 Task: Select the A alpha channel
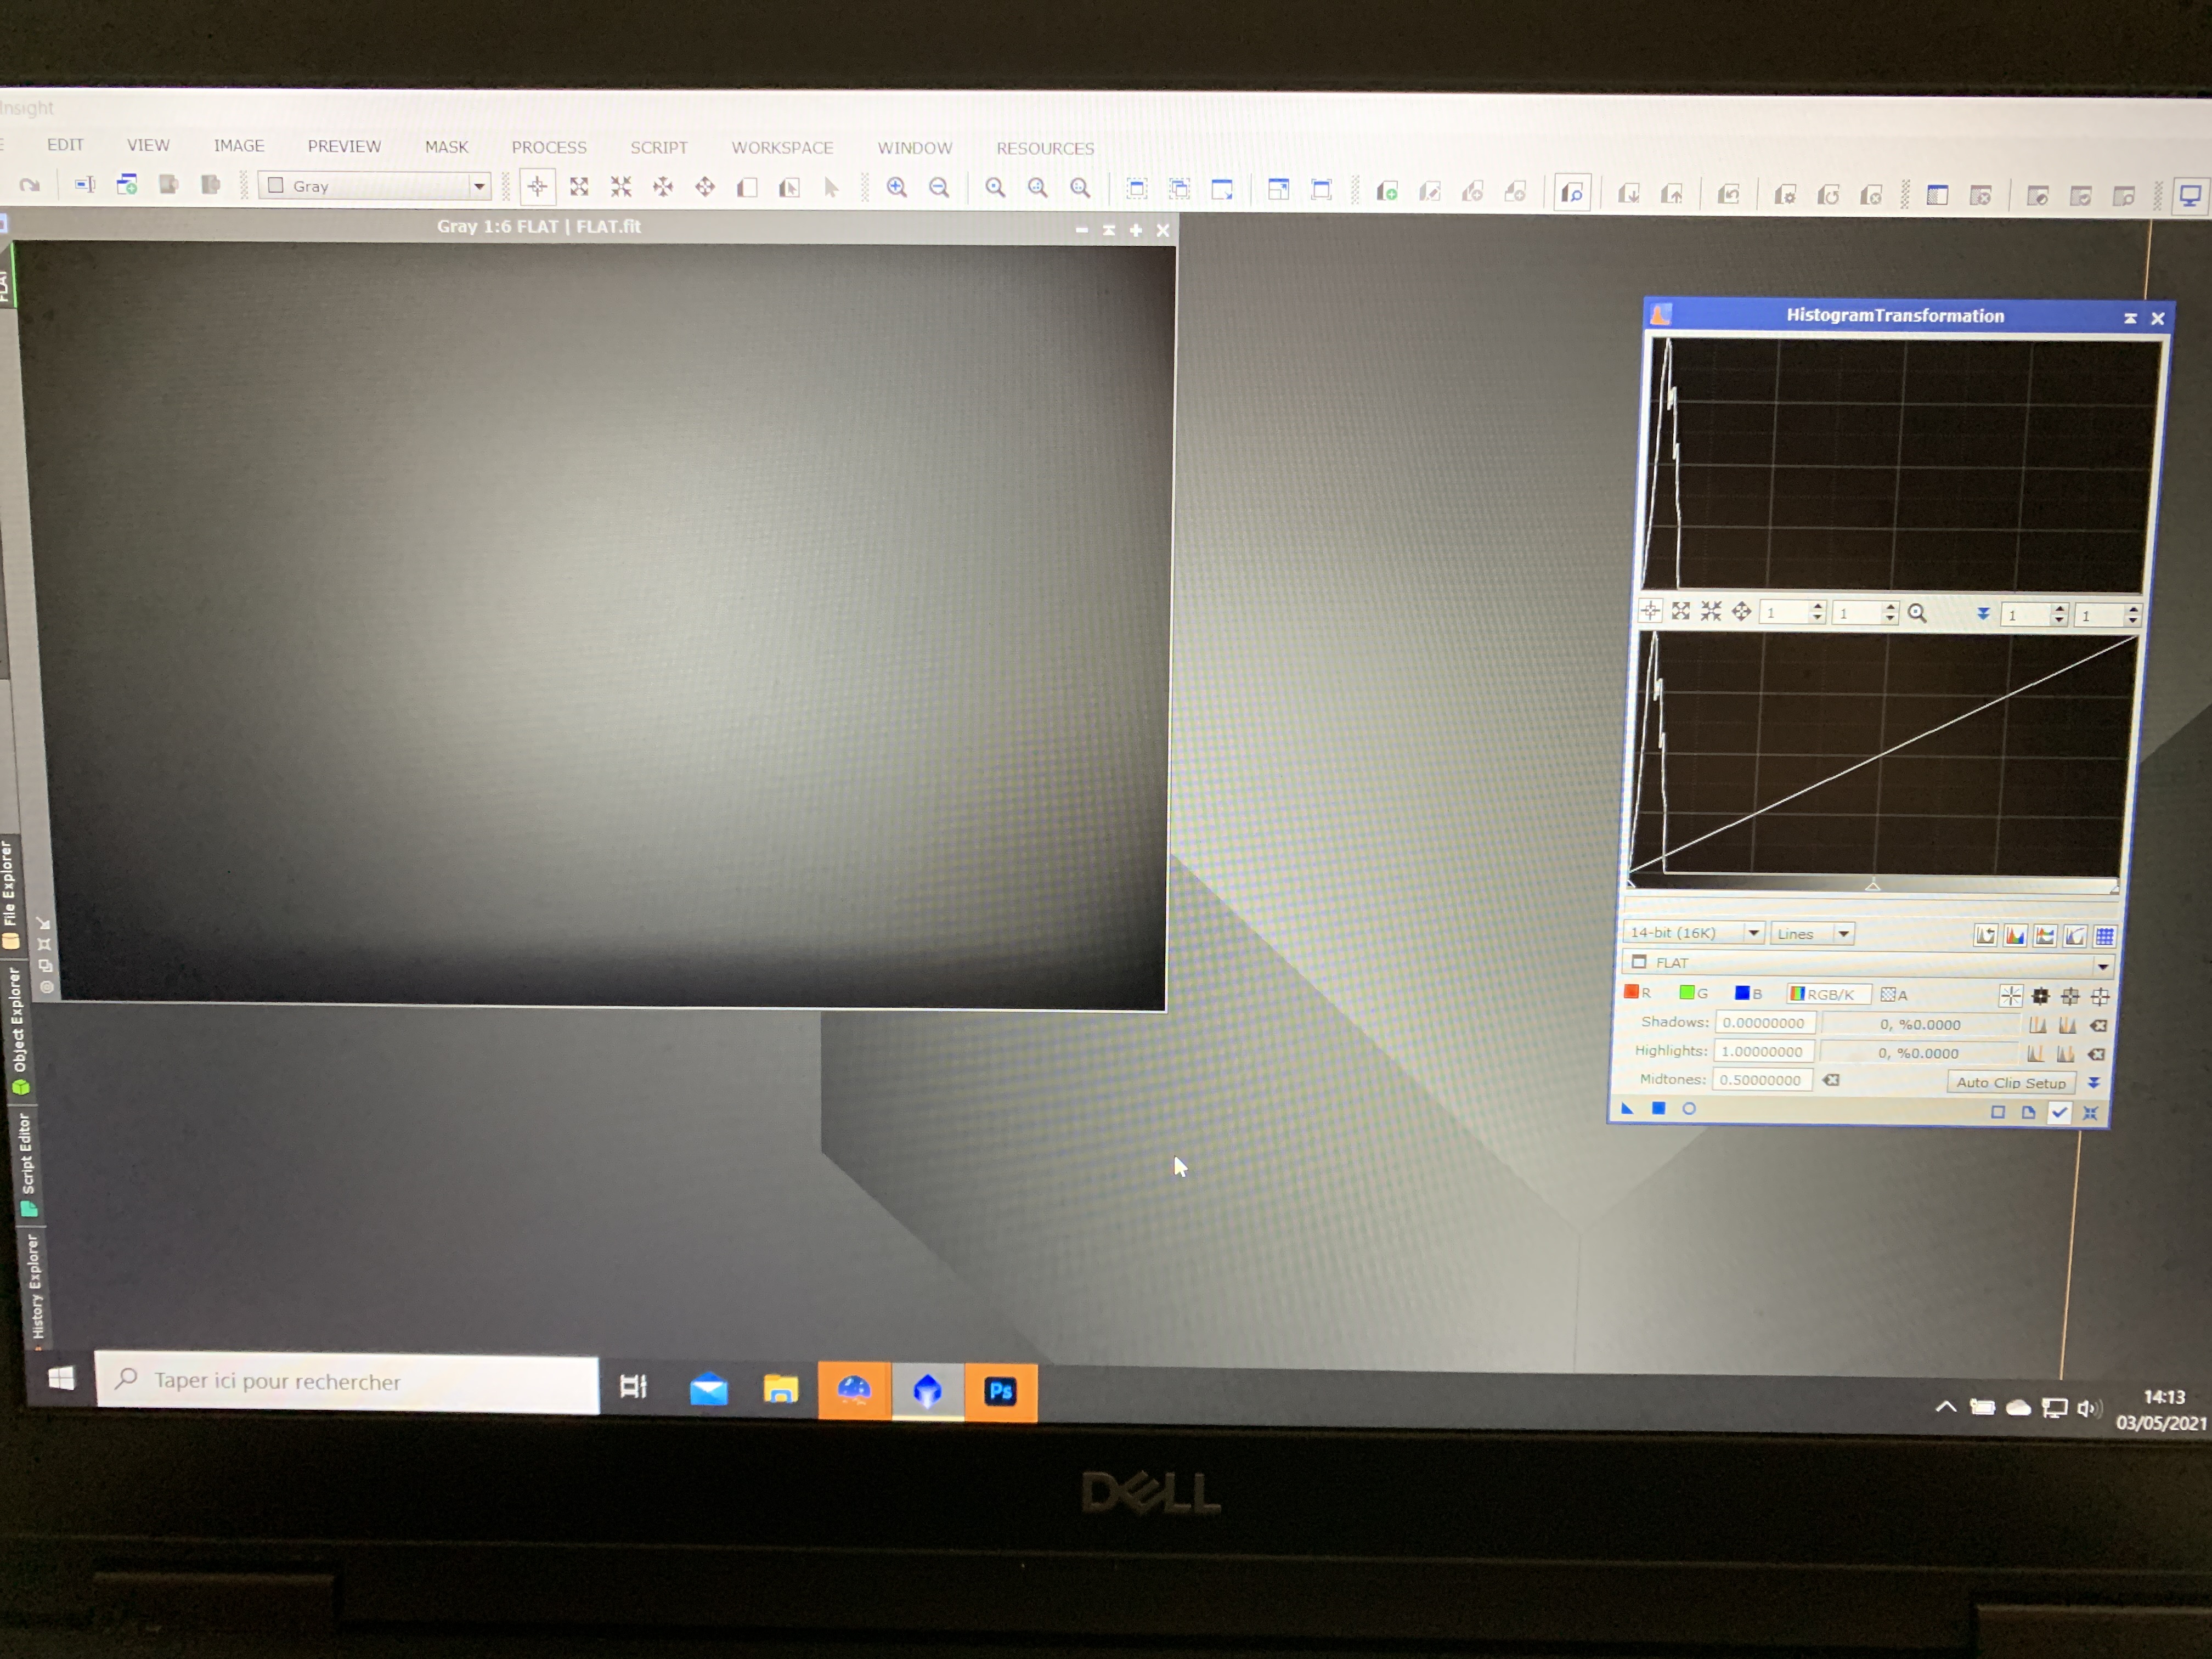pyautogui.click(x=1894, y=995)
